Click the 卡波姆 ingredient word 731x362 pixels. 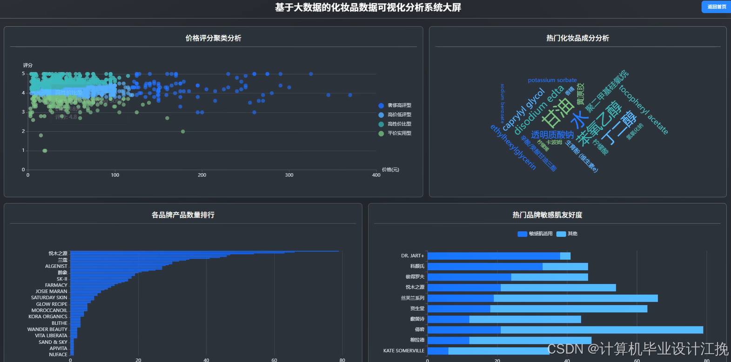[554, 142]
